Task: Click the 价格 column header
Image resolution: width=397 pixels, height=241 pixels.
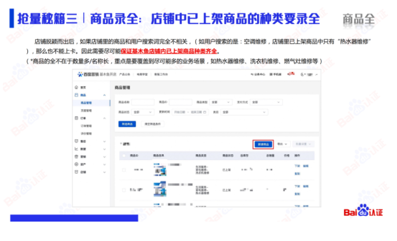Action: click(286, 155)
